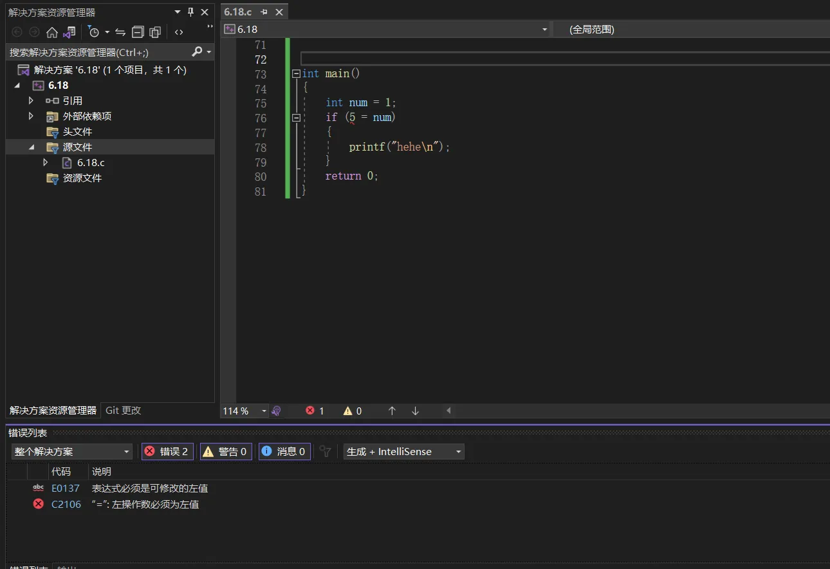The height and width of the screenshot is (569, 830).
Task: Pin the 6.18.c editor tab
Action: coord(264,12)
